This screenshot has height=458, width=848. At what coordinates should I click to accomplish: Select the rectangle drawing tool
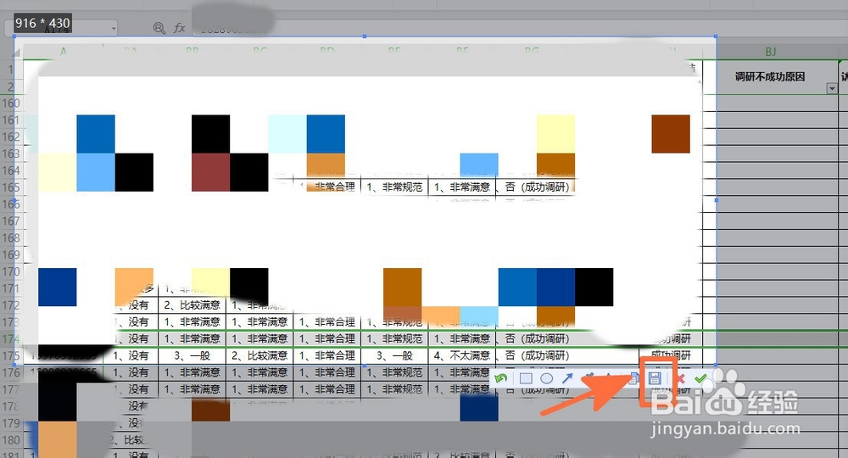tap(526, 378)
